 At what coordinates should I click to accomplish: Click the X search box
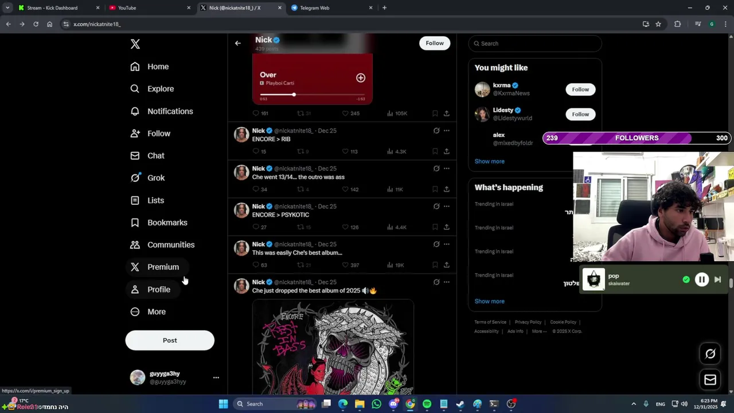tap(535, 44)
